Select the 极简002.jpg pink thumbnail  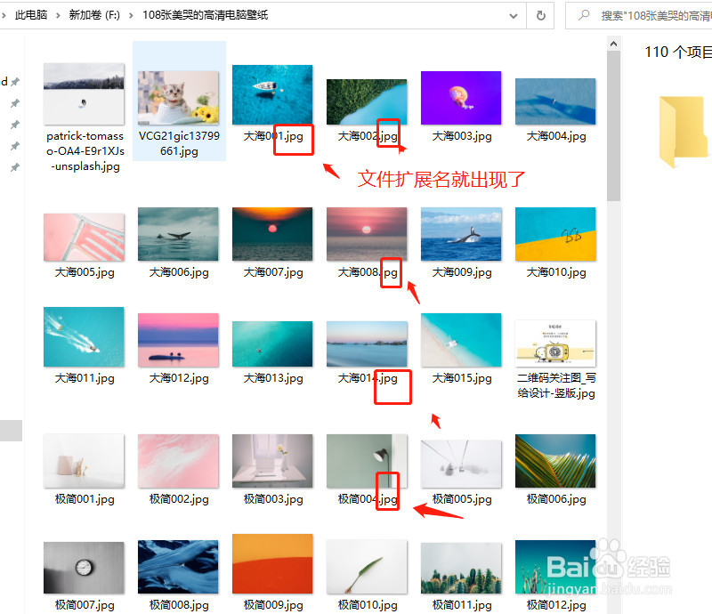click(178, 461)
